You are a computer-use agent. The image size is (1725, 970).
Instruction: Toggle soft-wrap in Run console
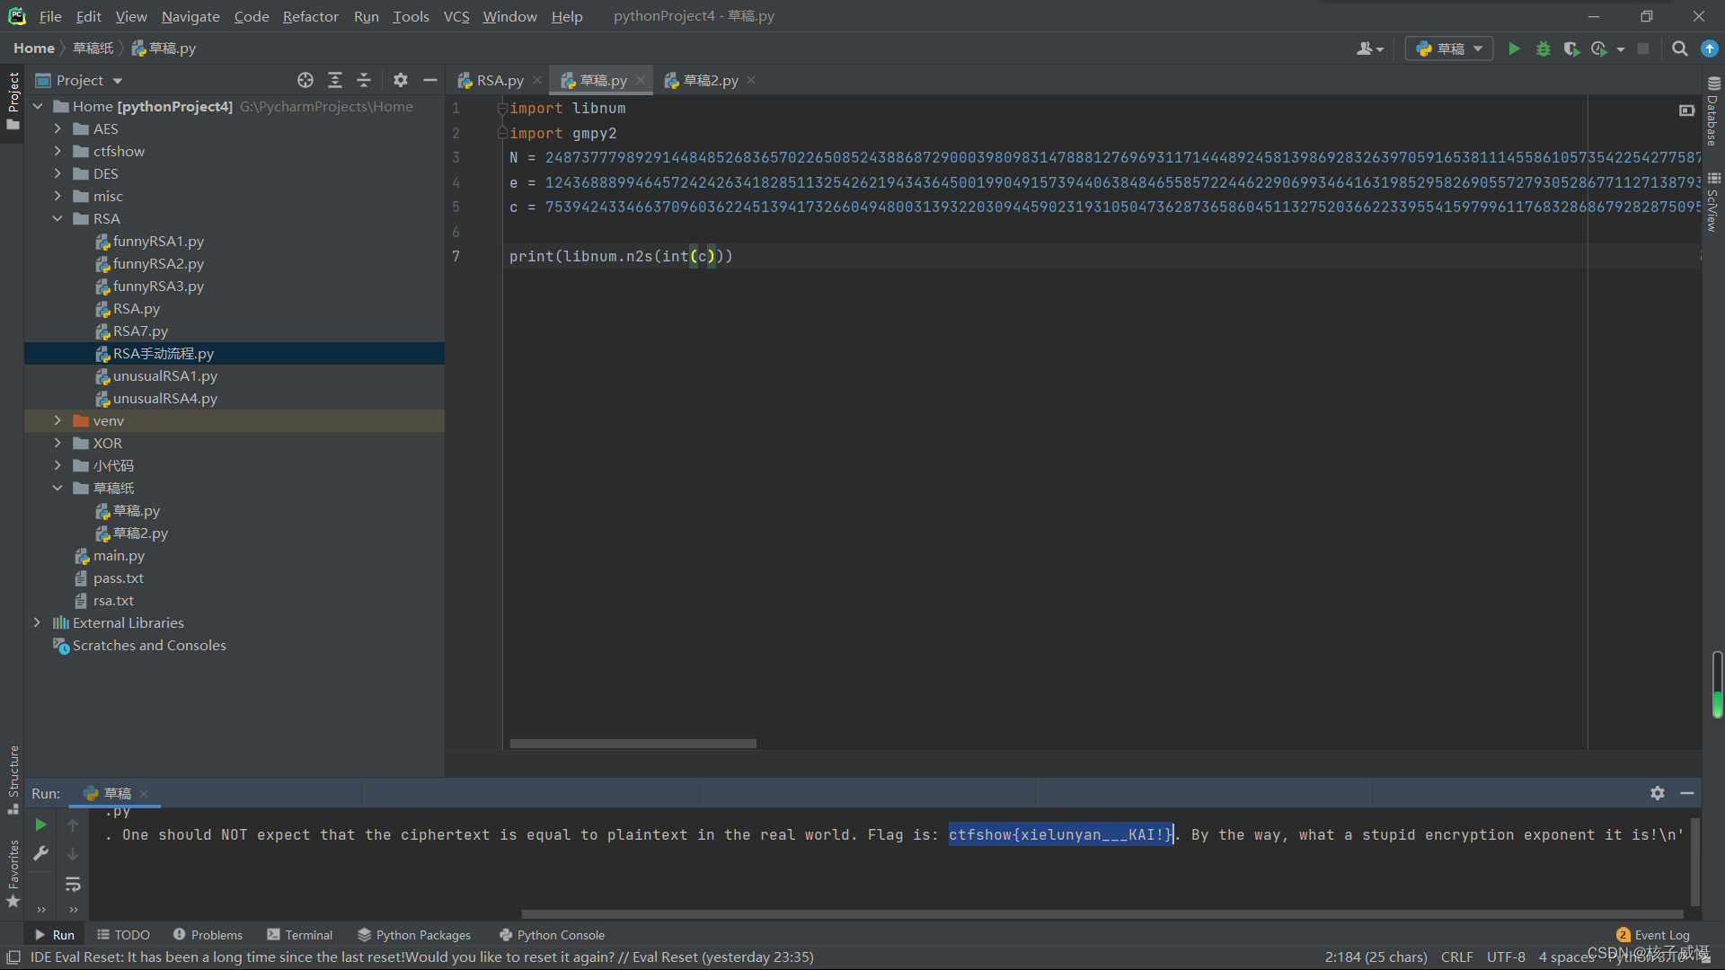[x=74, y=885]
